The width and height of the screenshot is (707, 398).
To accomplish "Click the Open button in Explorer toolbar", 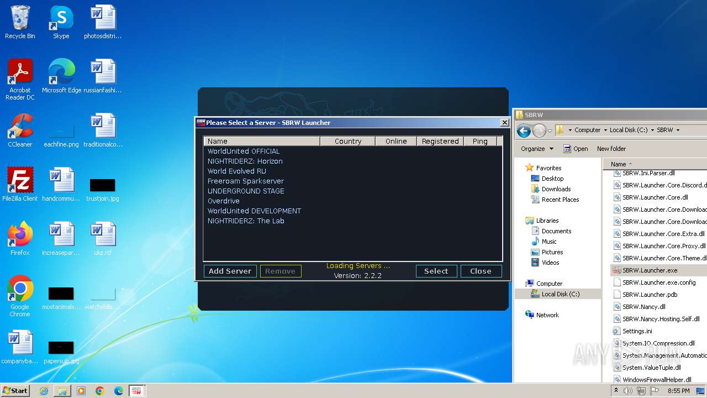I will [575, 149].
